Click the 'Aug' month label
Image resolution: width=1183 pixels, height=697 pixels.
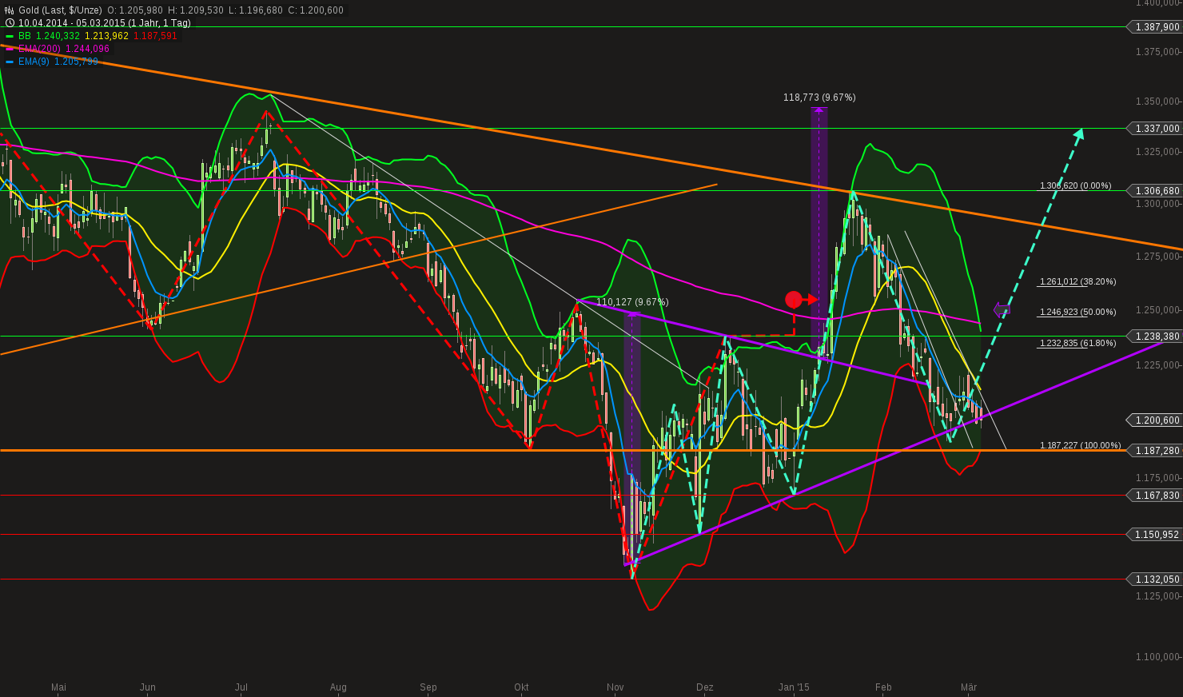point(338,687)
